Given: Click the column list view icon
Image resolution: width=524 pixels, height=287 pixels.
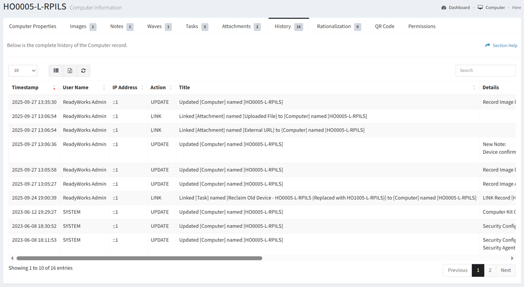Looking at the screenshot, I should tap(56, 71).
